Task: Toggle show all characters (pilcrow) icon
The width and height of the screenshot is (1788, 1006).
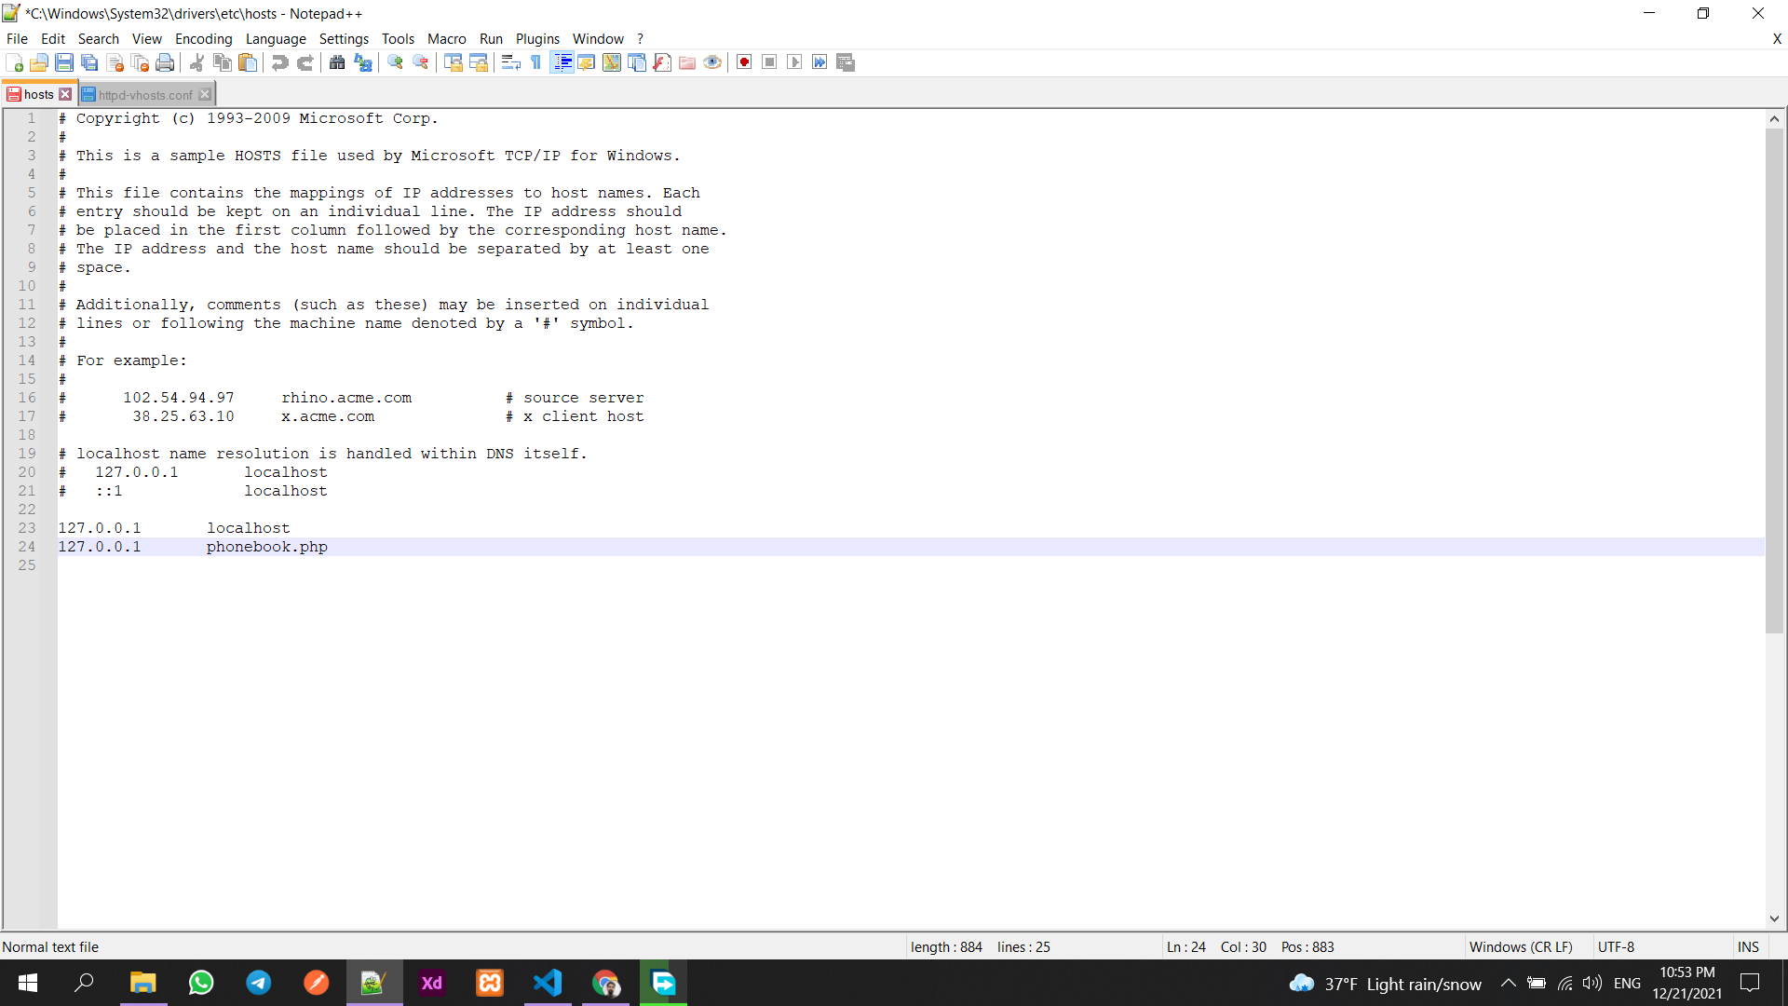Action: (535, 62)
